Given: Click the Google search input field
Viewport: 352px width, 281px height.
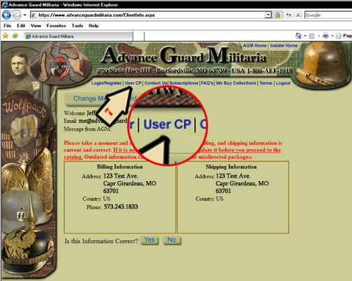Looking at the screenshot, I should (x=328, y=15).
